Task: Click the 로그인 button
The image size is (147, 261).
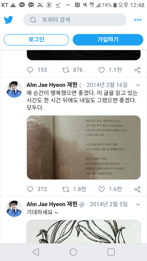Action: click(36, 40)
